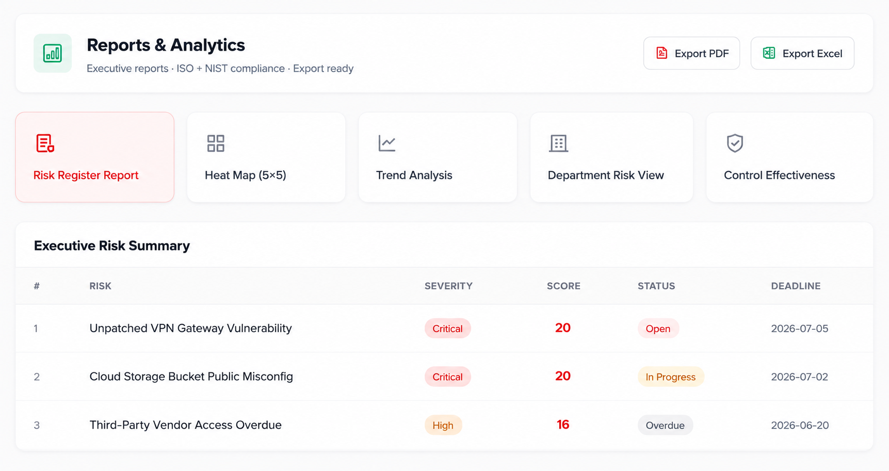Image resolution: width=889 pixels, height=471 pixels.
Task: Export the report as PDF
Action: point(691,53)
